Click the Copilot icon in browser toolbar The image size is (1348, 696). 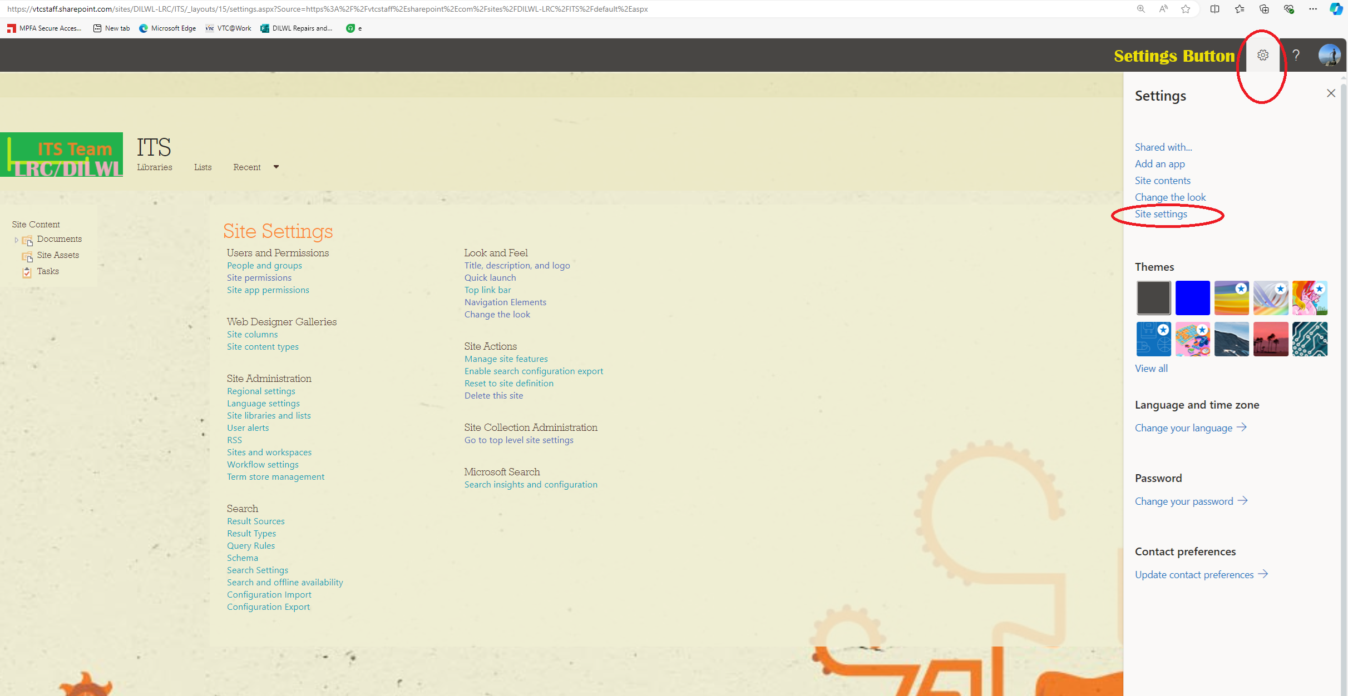(x=1336, y=9)
